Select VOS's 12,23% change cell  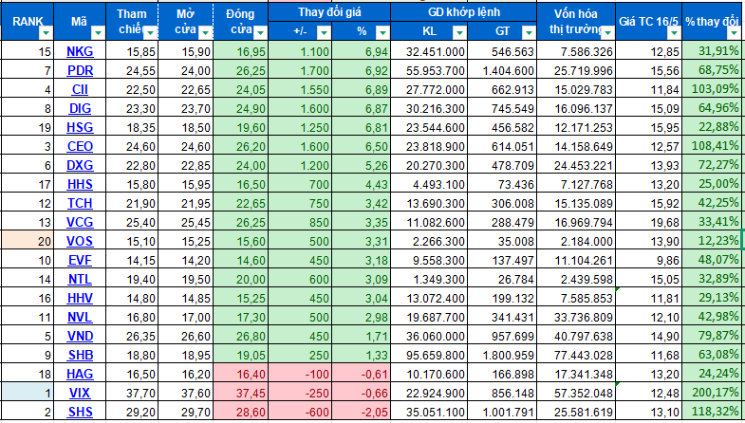(713, 241)
